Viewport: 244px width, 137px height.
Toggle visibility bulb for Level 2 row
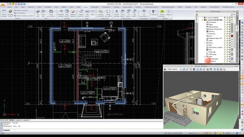[x=225, y=18]
